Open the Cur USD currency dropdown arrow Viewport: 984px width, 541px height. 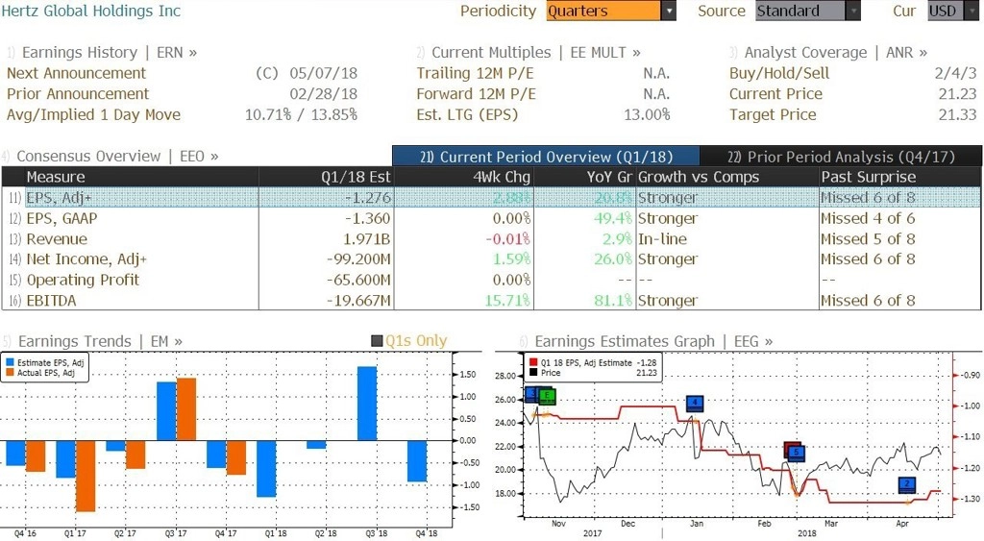972,12
